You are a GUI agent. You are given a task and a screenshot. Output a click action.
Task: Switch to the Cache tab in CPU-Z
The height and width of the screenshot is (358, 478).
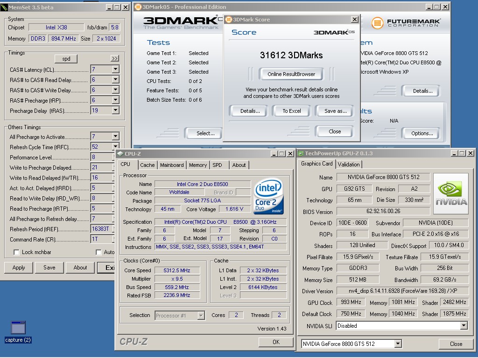click(x=147, y=165)
